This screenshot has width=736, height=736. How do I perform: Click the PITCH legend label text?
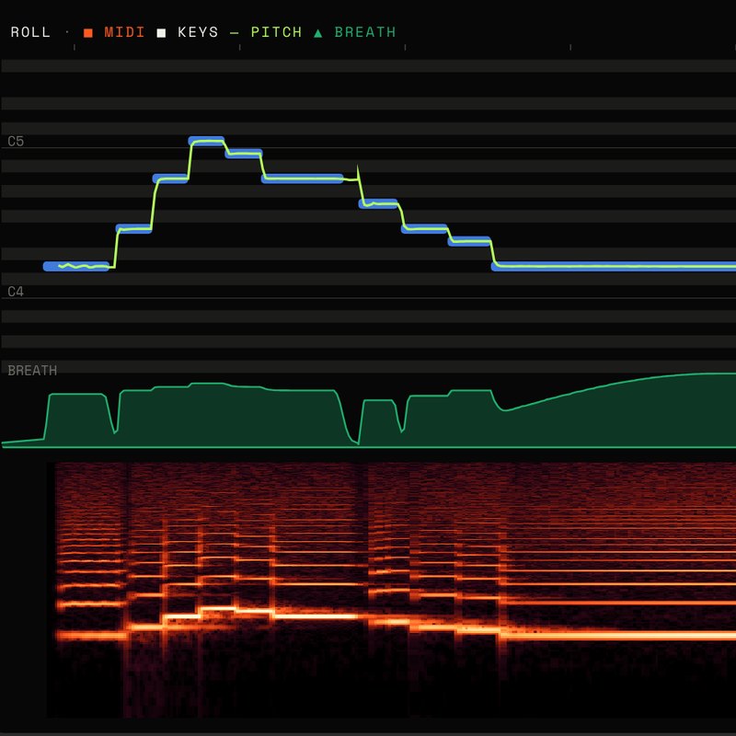277,32
